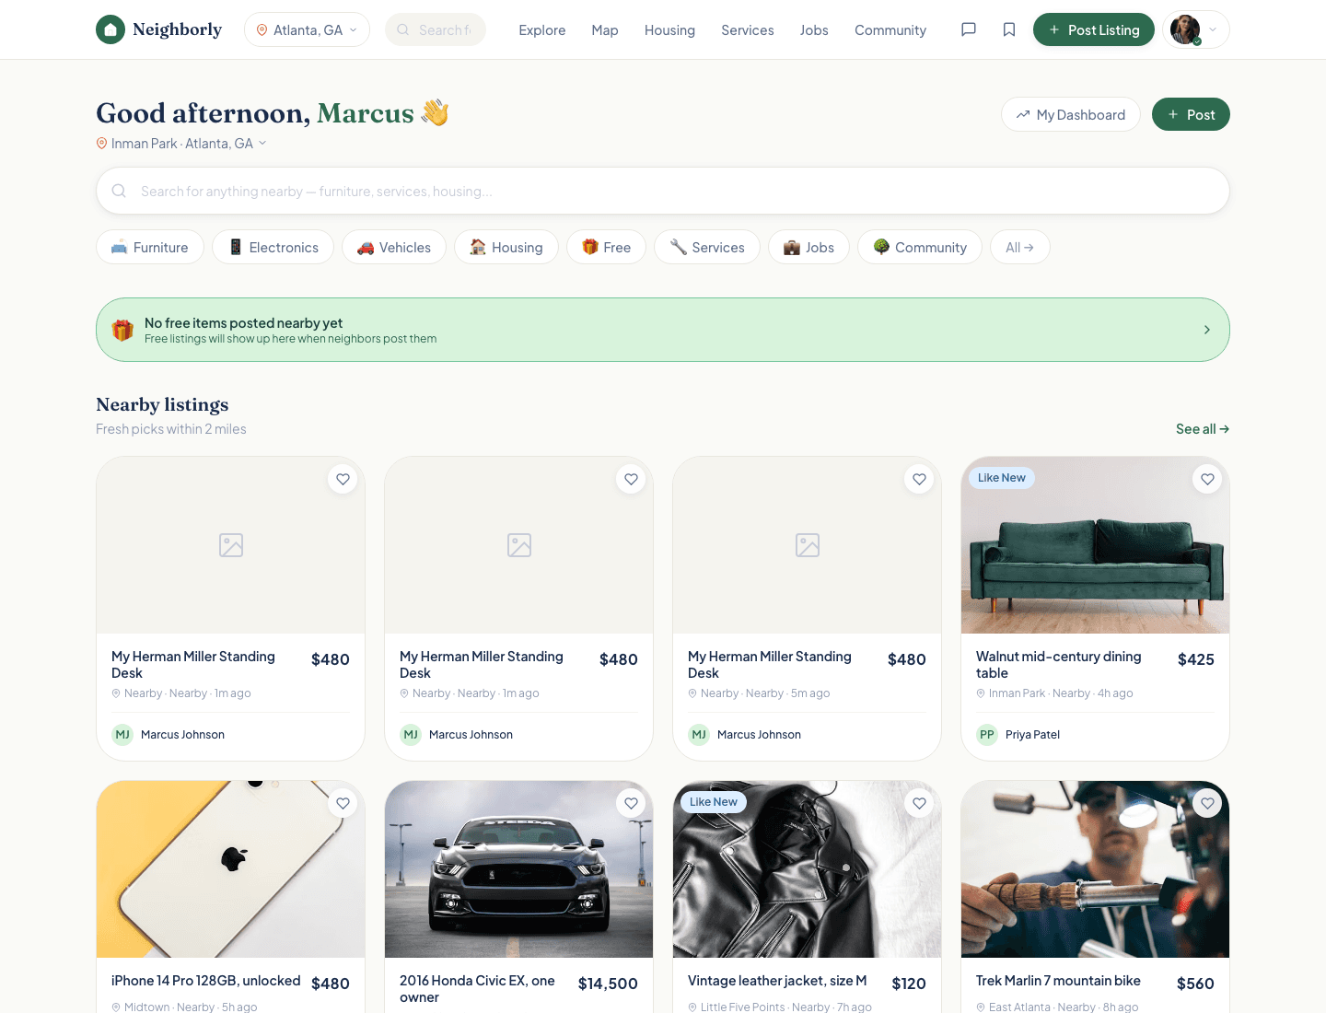The width and height of the screenshot is (1326, 1013).
Task: Filter by Vehicles category chip
Action: click(394, 247)
